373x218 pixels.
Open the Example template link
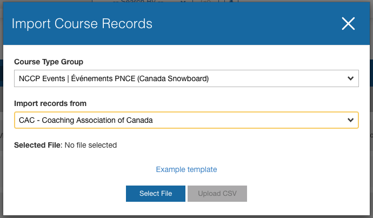(186, 169)
